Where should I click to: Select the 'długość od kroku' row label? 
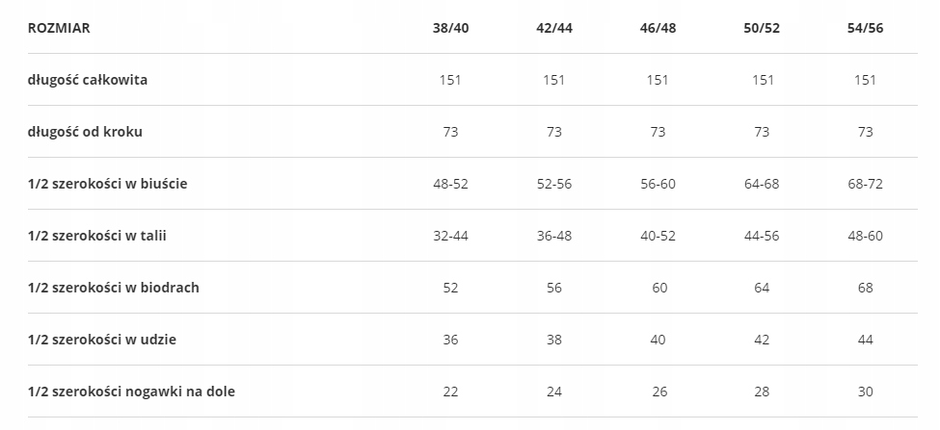[x=85, y=132]
